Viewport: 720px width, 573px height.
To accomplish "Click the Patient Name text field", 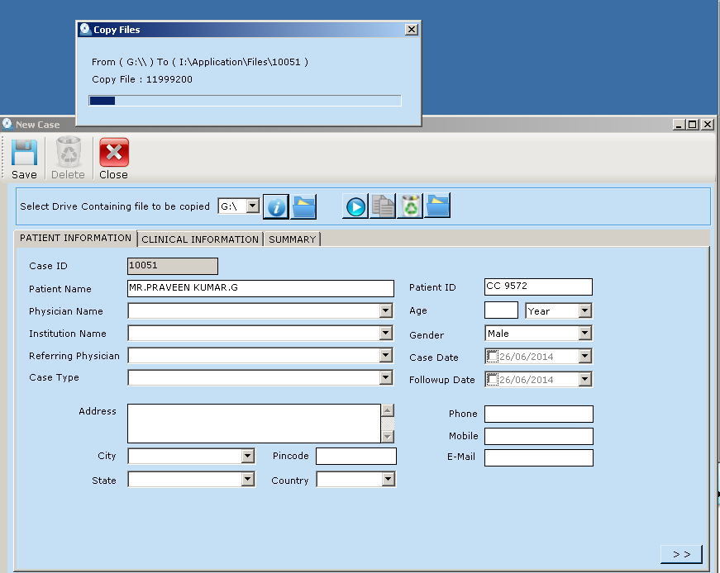I will tap(260, 288).
